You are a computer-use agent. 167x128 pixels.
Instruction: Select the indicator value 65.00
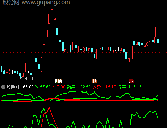point(28,87)
